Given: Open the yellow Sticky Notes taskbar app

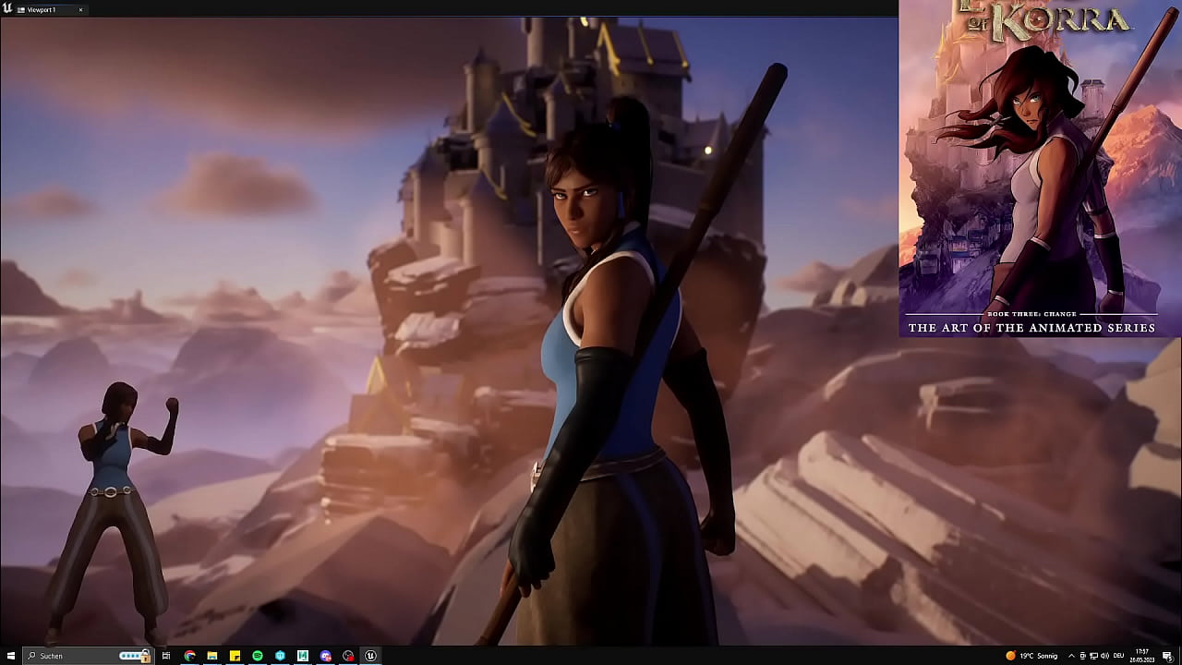Looking at the screenshot, I should pos(235,656).
